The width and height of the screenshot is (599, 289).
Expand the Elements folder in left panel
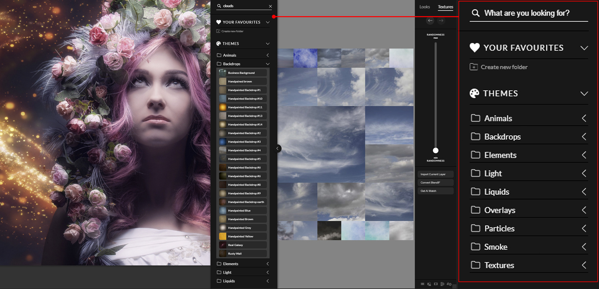pyautogui.click(x=268, y=264)
